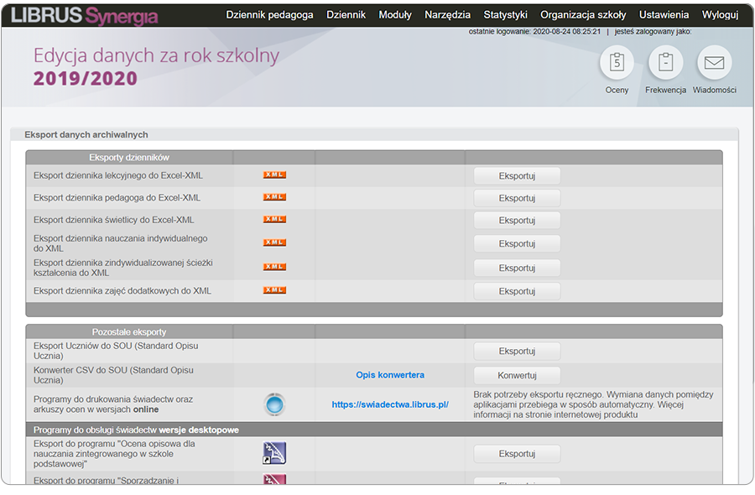Open the Ustawienia menu
The width and height of the screenshot is (755, 495).
(x=664, y=14)
